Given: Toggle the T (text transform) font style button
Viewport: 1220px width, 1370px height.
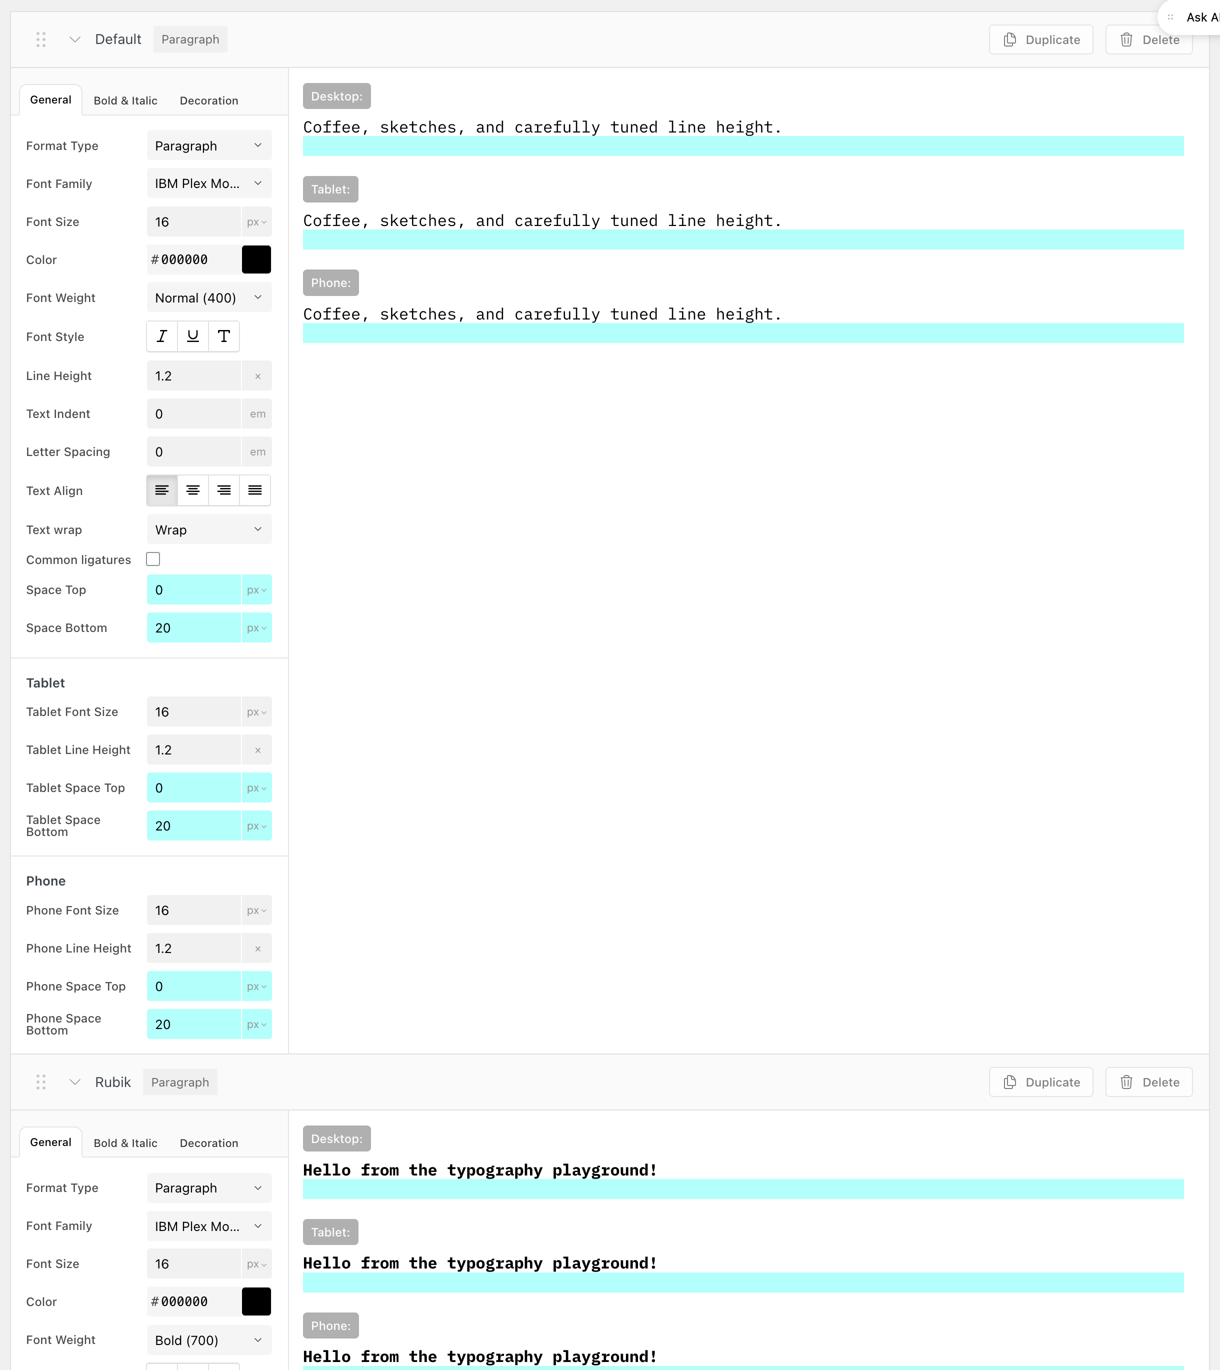Looking at the screenshot, I should [224, 336].
